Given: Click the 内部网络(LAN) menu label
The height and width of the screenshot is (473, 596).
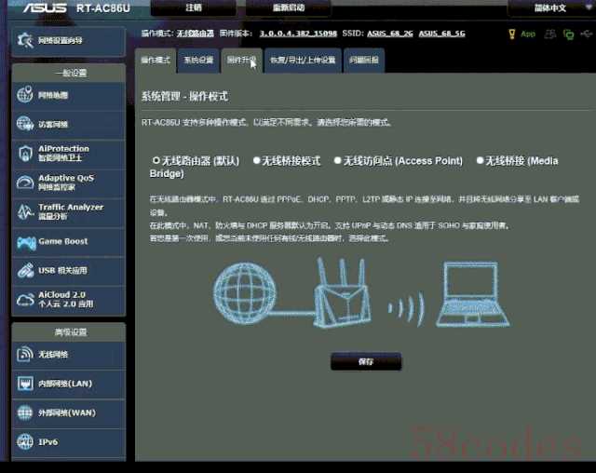Looking at the screenshot, I should coord(65,384).
